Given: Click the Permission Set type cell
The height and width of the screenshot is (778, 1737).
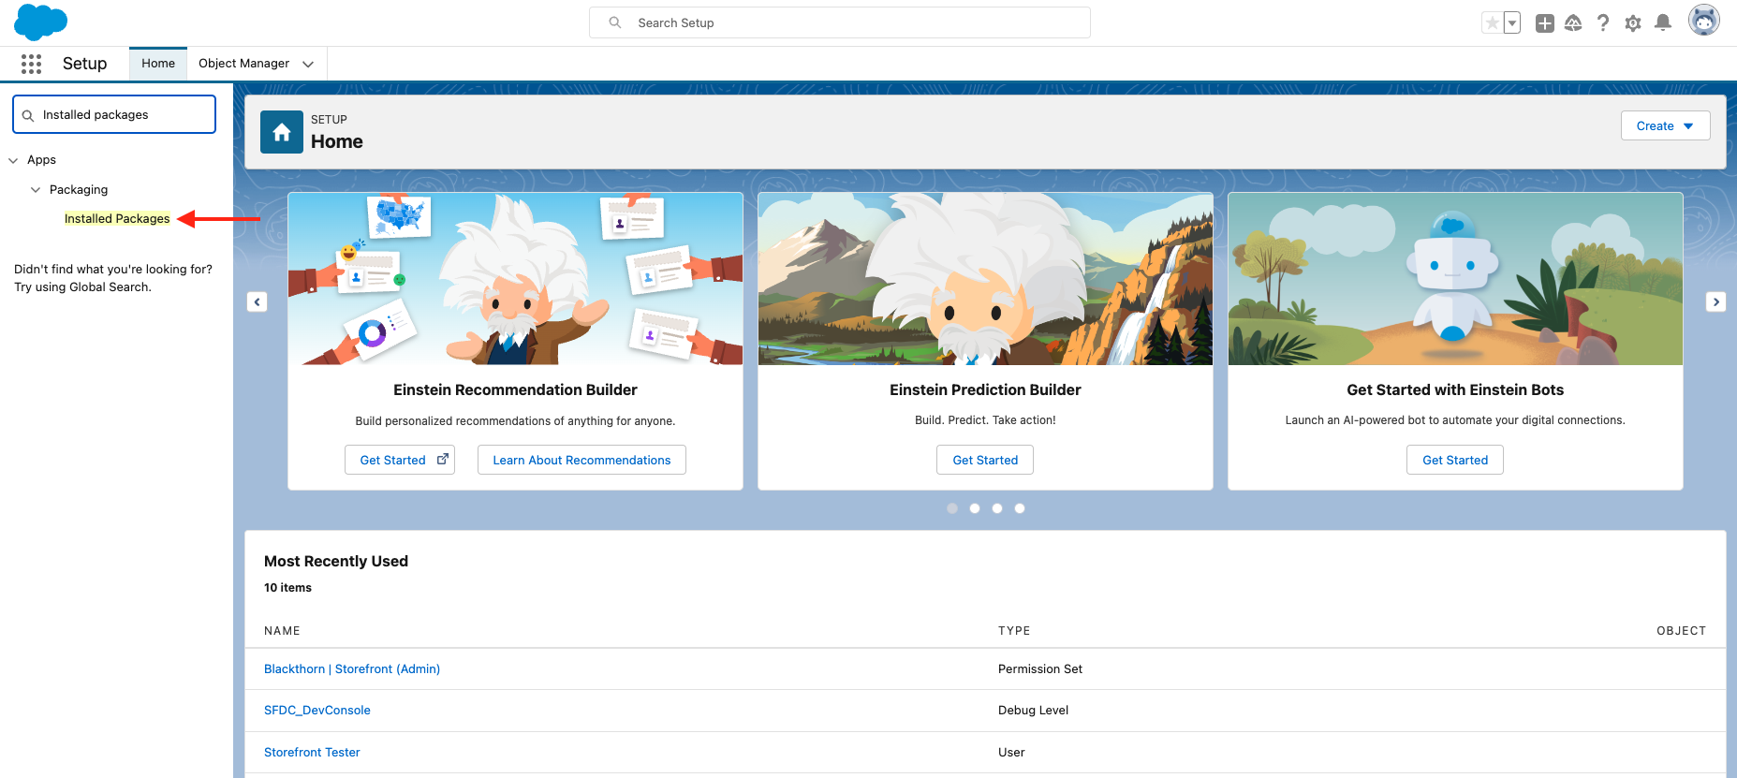Looking at the screenshot, I should click(1040, 668).
